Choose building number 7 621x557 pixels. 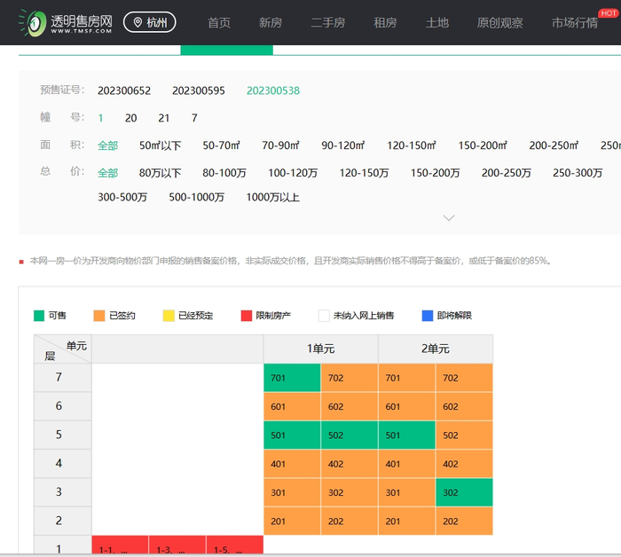(x=194, y=118)
